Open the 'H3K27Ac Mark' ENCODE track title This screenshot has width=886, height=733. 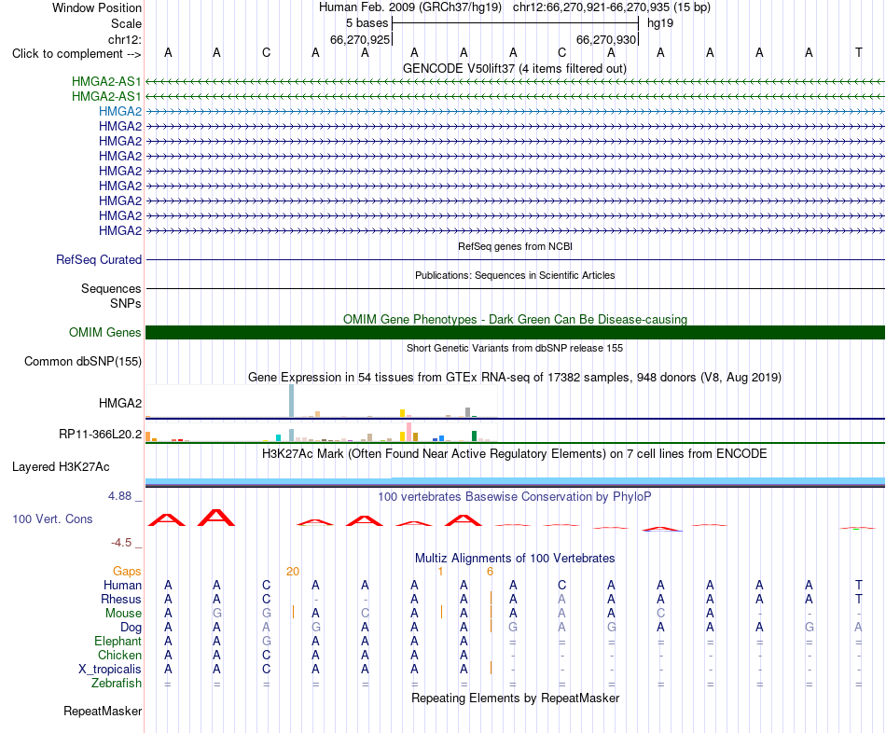pos(515,454)
